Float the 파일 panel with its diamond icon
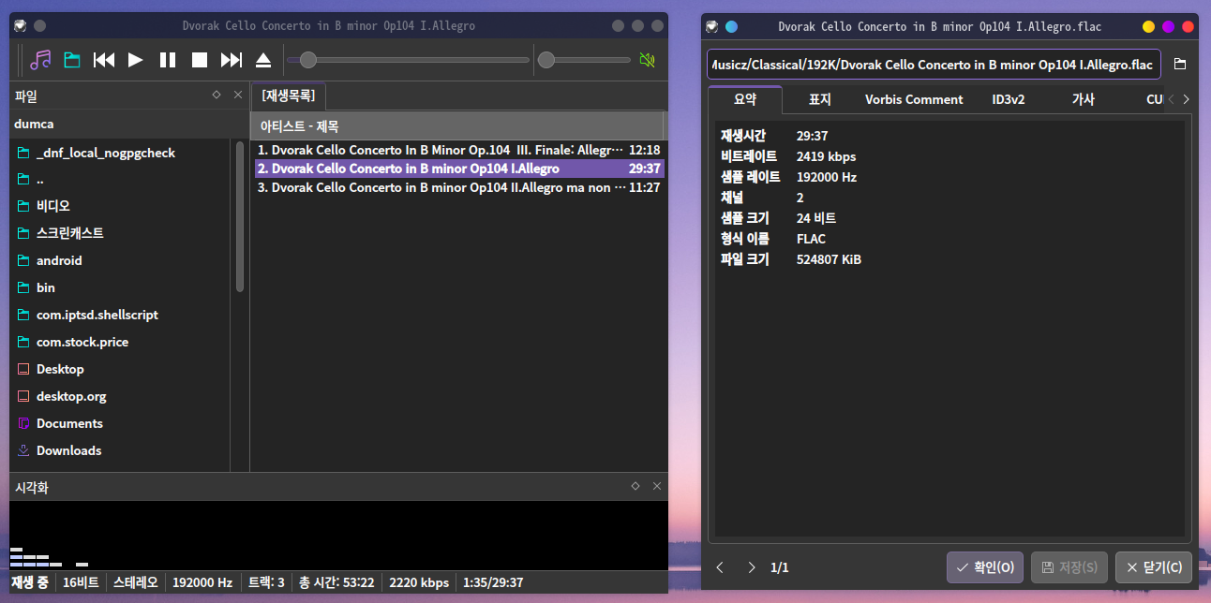The width and height of the screenshot is (1211, 603). coord(217,95)
